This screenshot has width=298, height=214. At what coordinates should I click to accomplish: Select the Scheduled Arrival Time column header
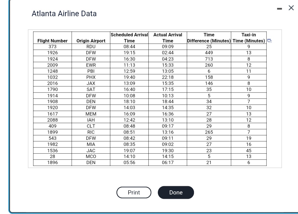tap(129, 38)
